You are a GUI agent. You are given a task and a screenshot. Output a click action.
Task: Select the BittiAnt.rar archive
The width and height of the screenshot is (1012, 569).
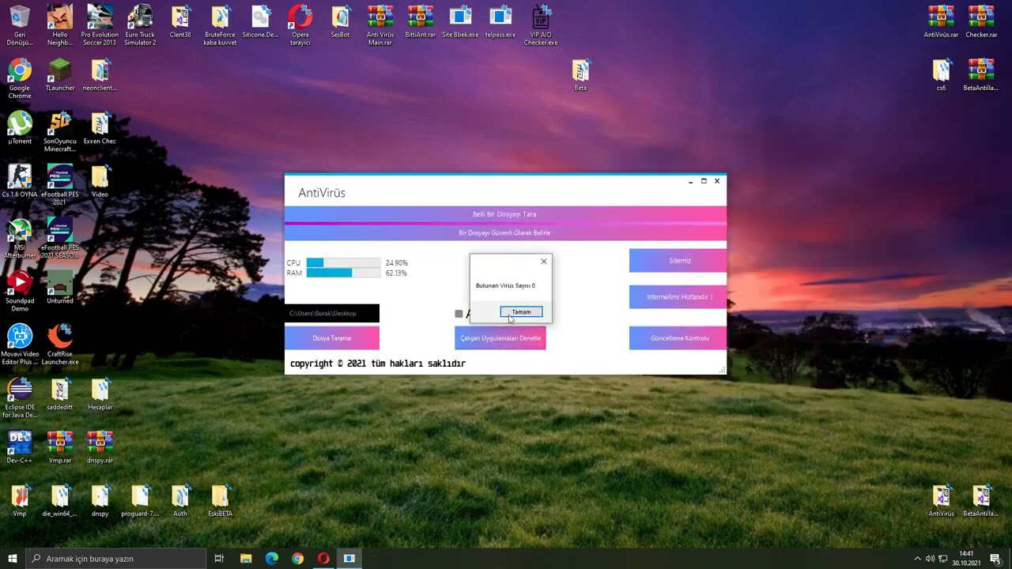pos(421,22)
